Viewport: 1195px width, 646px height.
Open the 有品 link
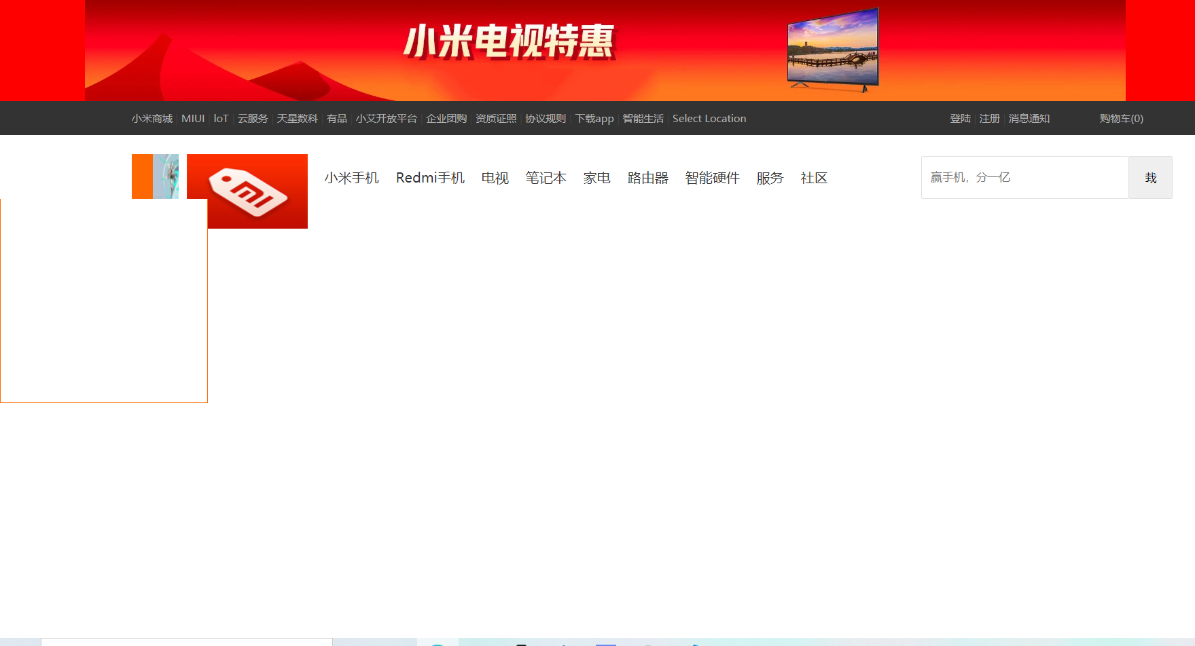point(337,119)
